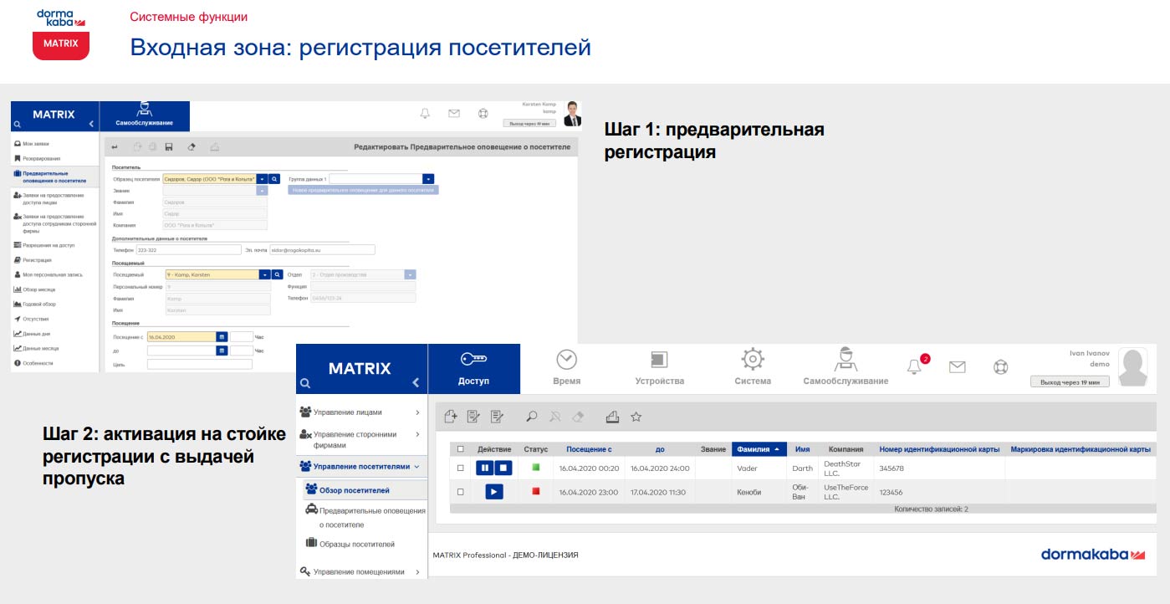Switch to the Устройства tab
The image size is (1170, 604).
click(x=659, y=367)
